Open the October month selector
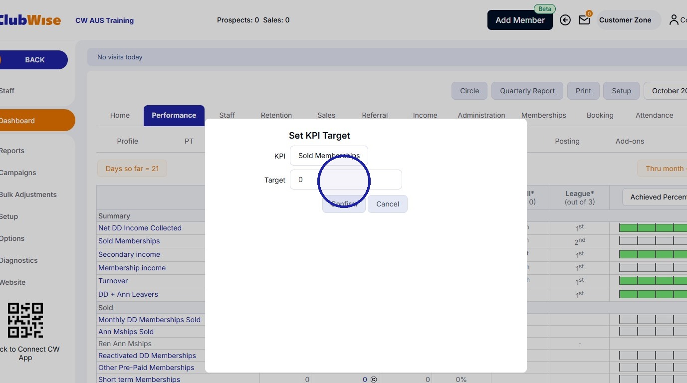Screen dimensions: 687x383 (x=666, y=91)
